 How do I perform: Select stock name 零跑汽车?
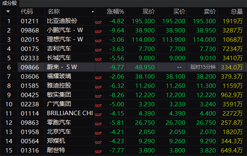pos(59,122)
